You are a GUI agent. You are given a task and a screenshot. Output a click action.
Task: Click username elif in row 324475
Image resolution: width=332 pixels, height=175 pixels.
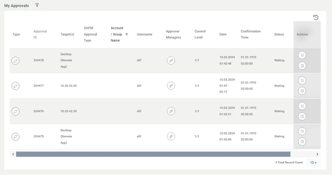coord(139,136)
